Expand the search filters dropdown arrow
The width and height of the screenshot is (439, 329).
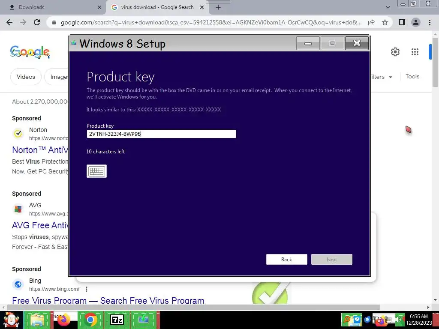click(391, 77)
